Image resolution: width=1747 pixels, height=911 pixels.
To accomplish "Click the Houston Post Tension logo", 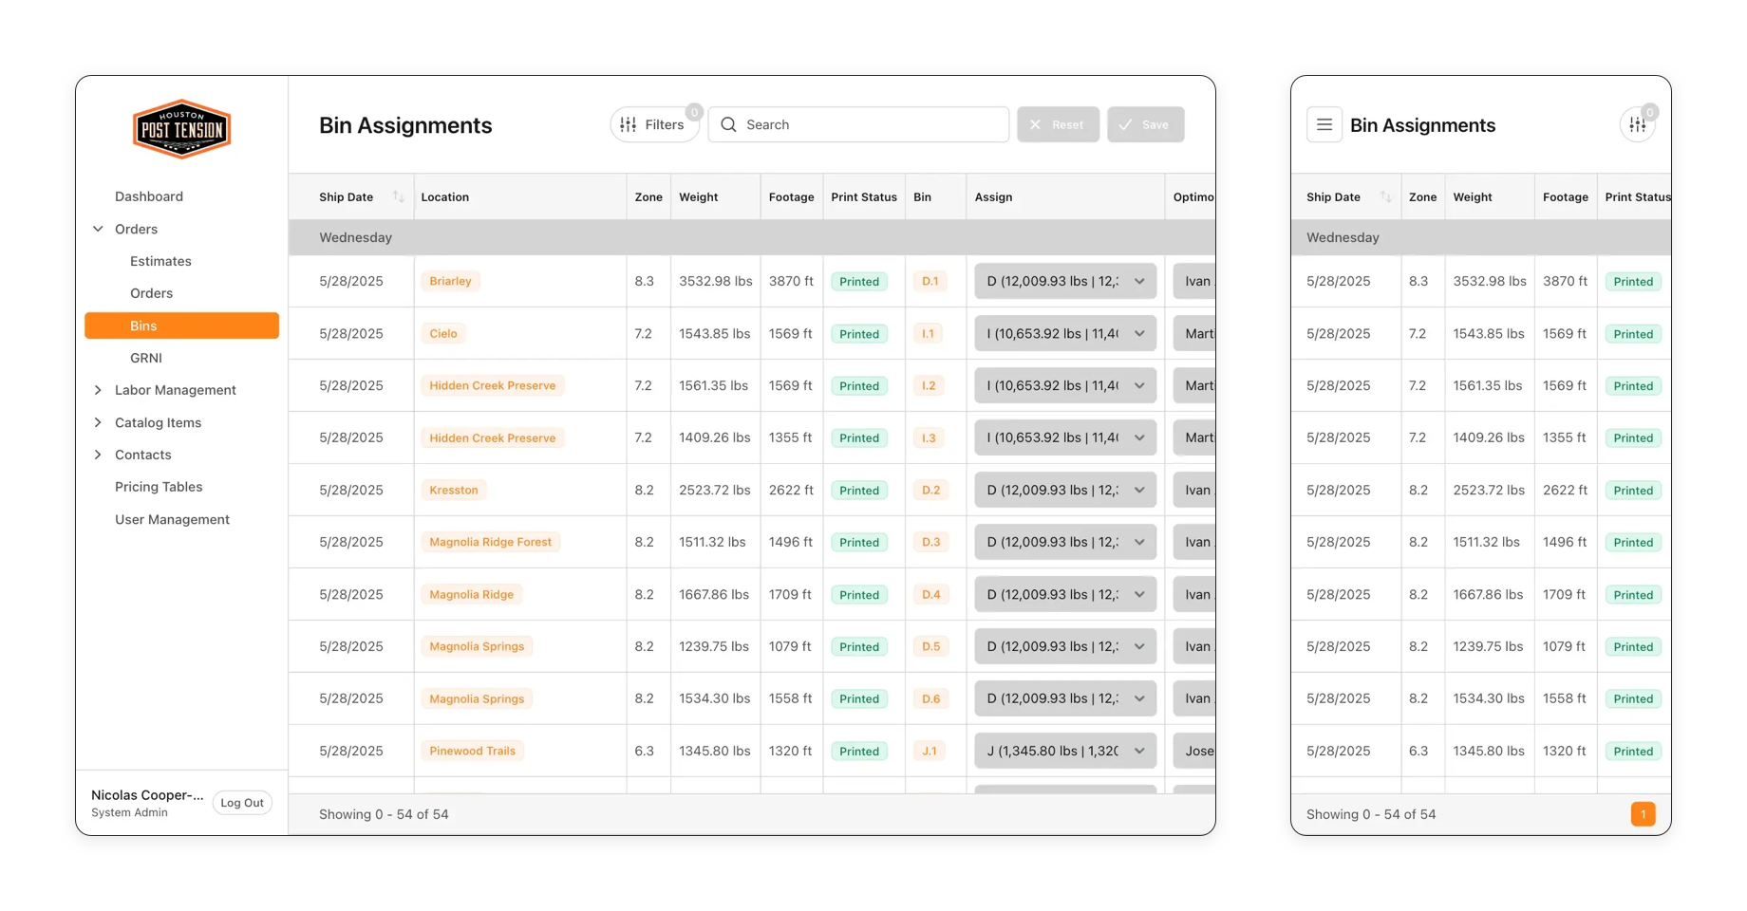I will tap(181, 129).
